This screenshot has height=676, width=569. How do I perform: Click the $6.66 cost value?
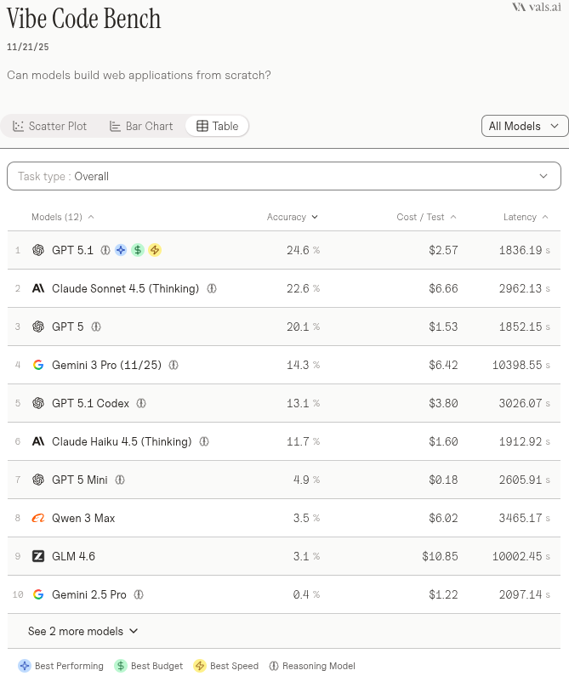(x=443, y=288)
